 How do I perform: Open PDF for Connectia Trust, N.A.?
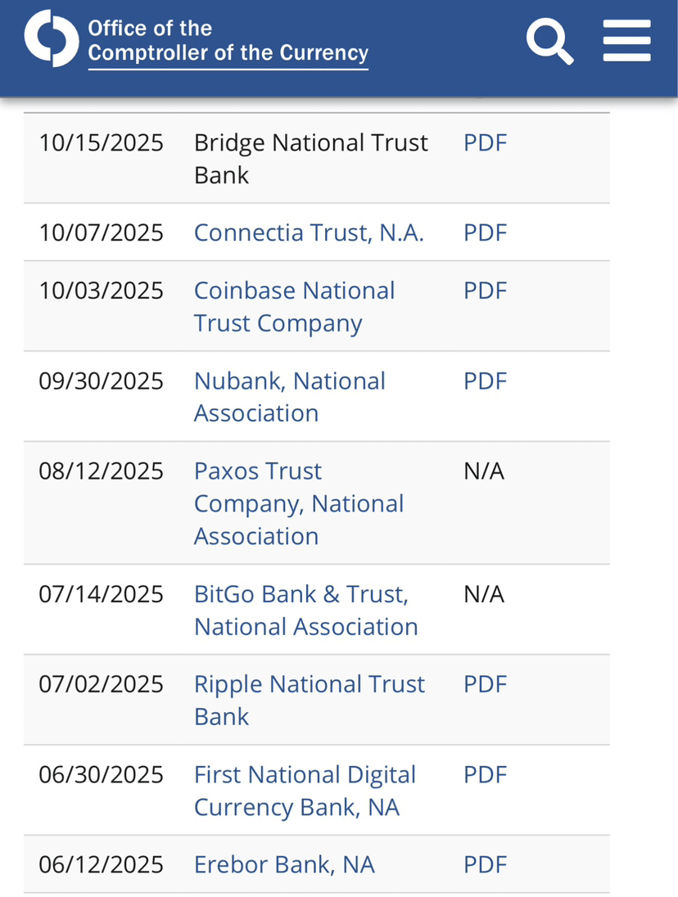tap(486, 232)
